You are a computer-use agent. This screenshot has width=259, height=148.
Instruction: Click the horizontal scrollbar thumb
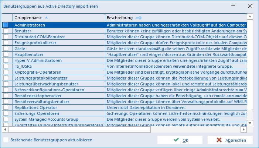pyautogui.click(x=79, y=129)
